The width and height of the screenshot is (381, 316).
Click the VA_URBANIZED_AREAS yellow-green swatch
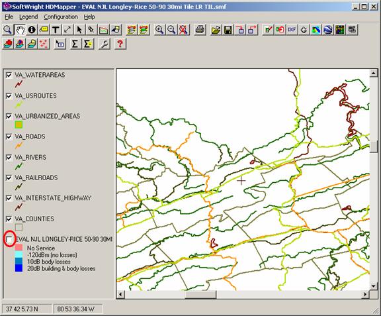coord(19,125)
